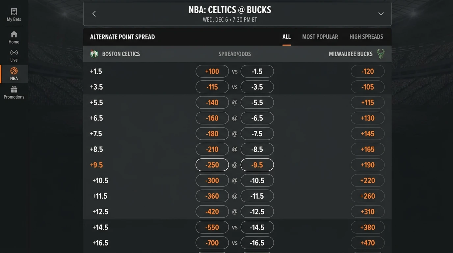This screenshot has height=253, width=453.
Task: Select Bucks +115 odds
Action: pyautogui.click(x=367, y=102)
